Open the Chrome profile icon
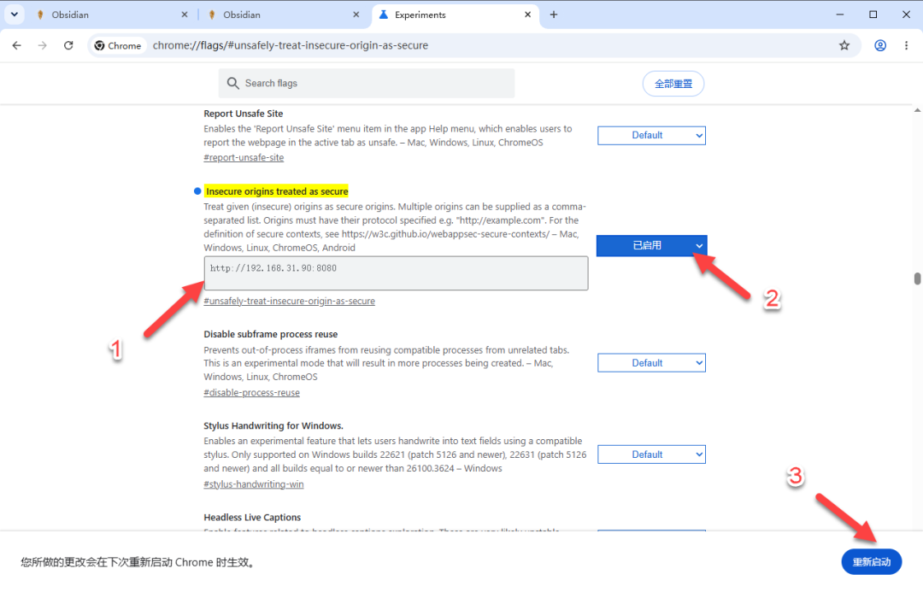The image size is (923, 592). click(x=880, y=45)
